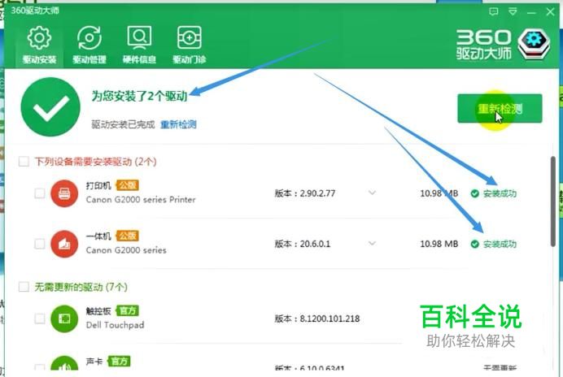Click the 360 驱动大师 logo icon
563x377 pixels.
click(x=534, y=44)
